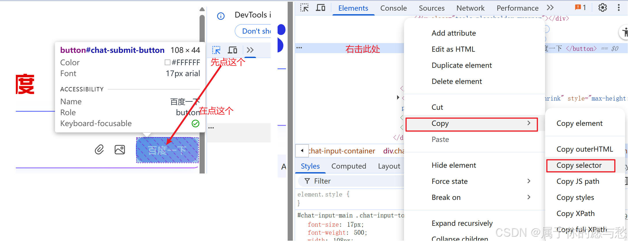Screen dimensions: 628x243
Task: Choose Add attribute from context menu
Action: coord(454,33)
